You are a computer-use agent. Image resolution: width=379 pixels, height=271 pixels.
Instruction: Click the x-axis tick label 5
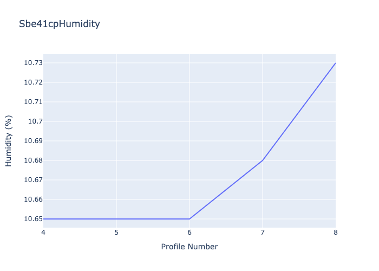[x=116, y=233]
